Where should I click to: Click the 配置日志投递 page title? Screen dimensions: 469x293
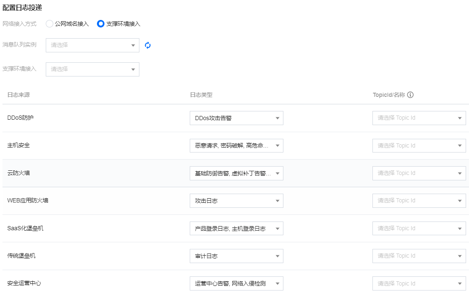click(22, 8)
